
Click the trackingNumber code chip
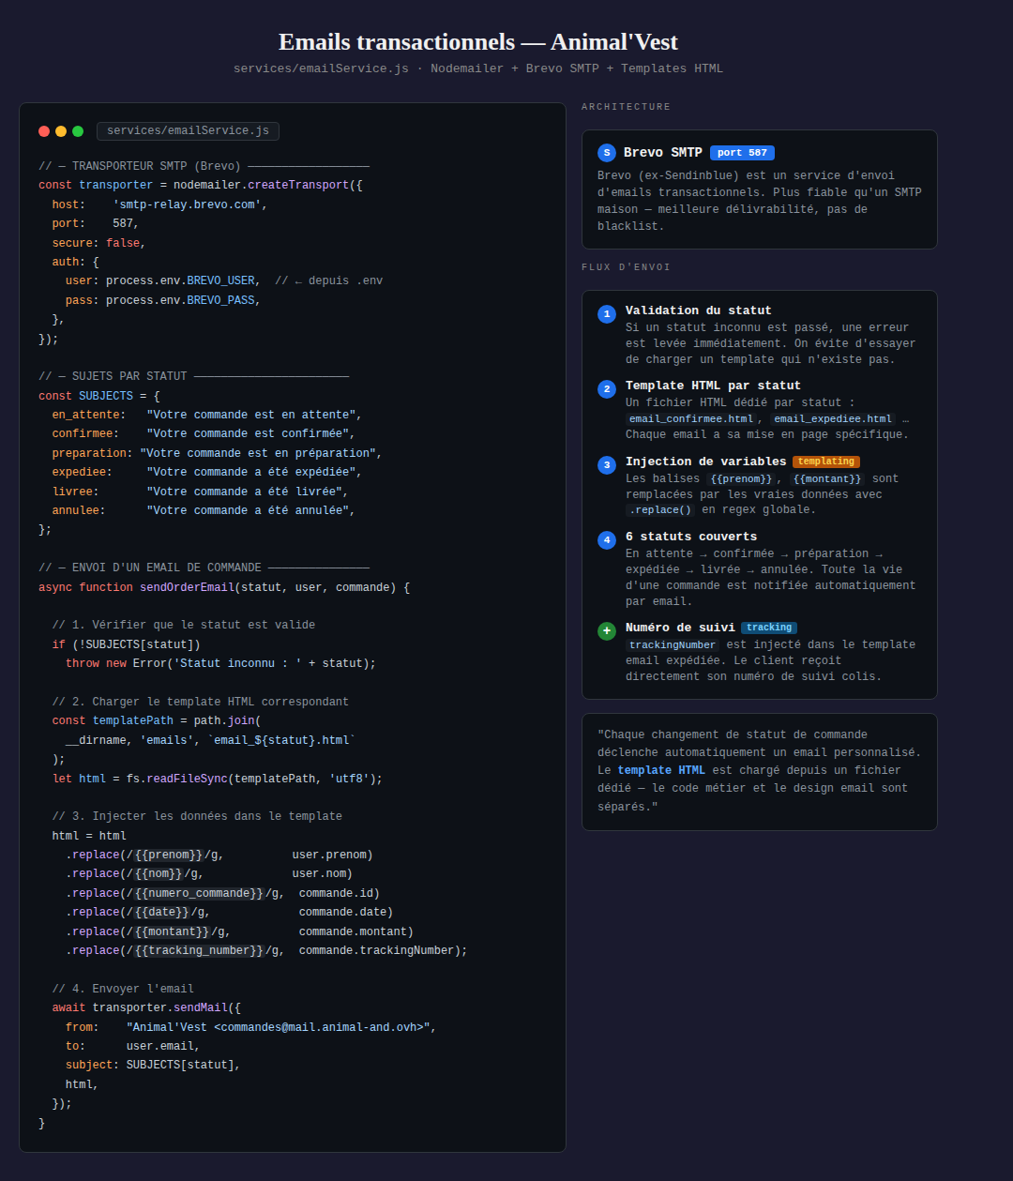pos(673,645)
